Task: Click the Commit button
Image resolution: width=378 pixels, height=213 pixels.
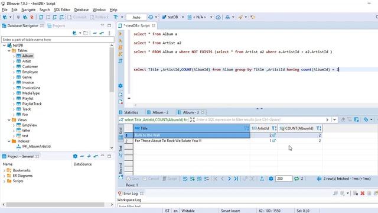Action: tap(77, 17)
